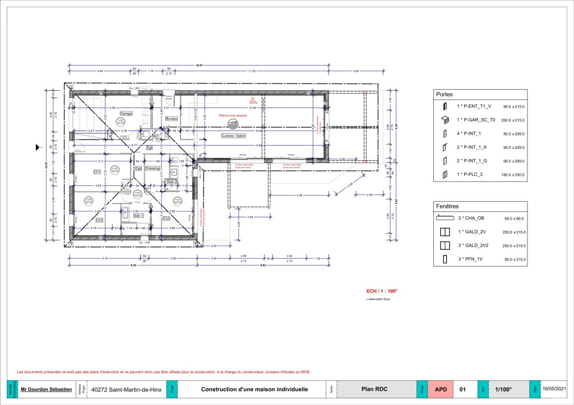The height and width of the screenshot is (405, 574).
Task: Click the red ECH / 1 : 100° text
Action: (x=382, y=291)
